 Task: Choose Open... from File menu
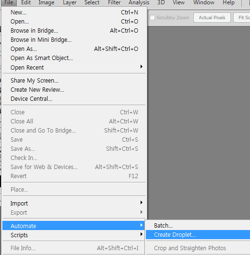point(74,22)
